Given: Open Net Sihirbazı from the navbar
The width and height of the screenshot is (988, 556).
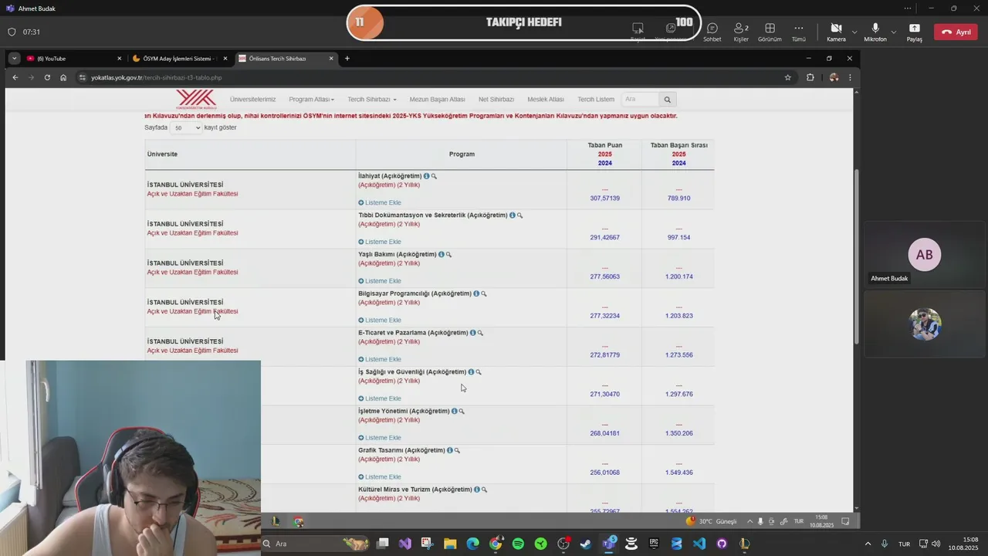Looking at the screenshot, I should (x=496, y=100).
